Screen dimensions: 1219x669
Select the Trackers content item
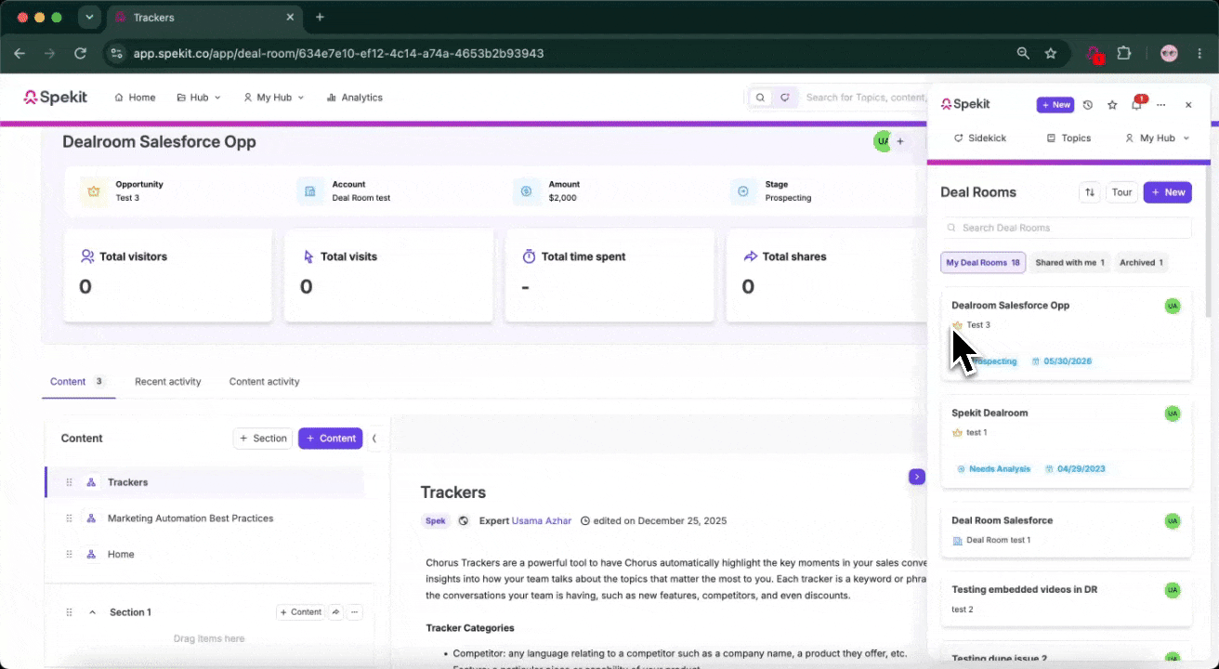pos(204,482)
